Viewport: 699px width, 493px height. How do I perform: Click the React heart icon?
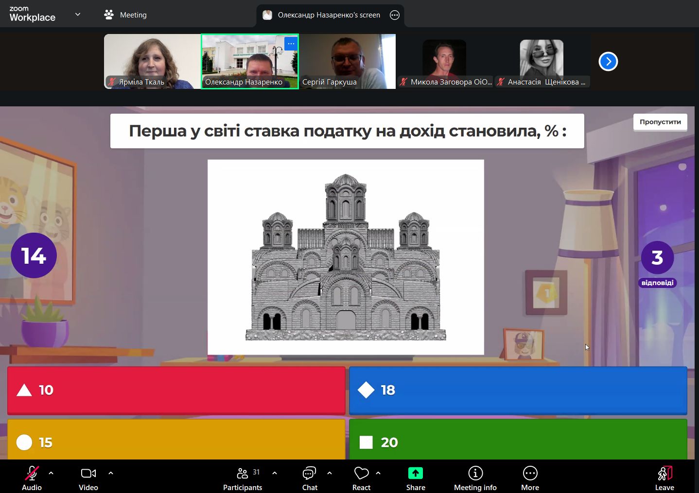[361, 473]
